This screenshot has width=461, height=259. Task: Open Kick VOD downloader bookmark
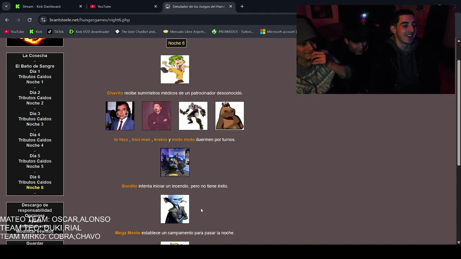click(x=89, y=32)
